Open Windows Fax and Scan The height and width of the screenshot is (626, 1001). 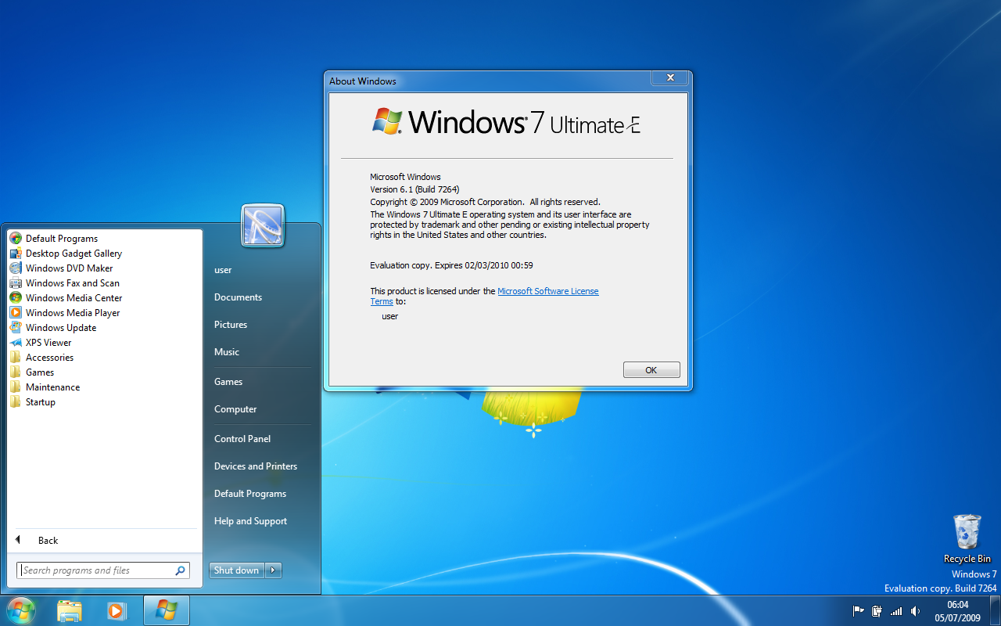71,282
